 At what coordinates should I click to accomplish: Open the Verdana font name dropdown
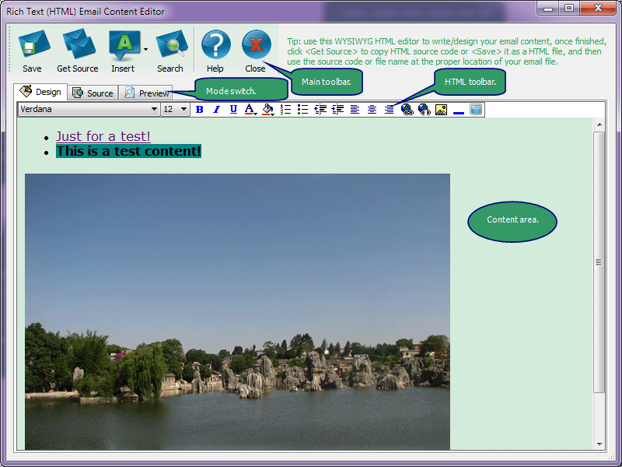pos(154,109)
